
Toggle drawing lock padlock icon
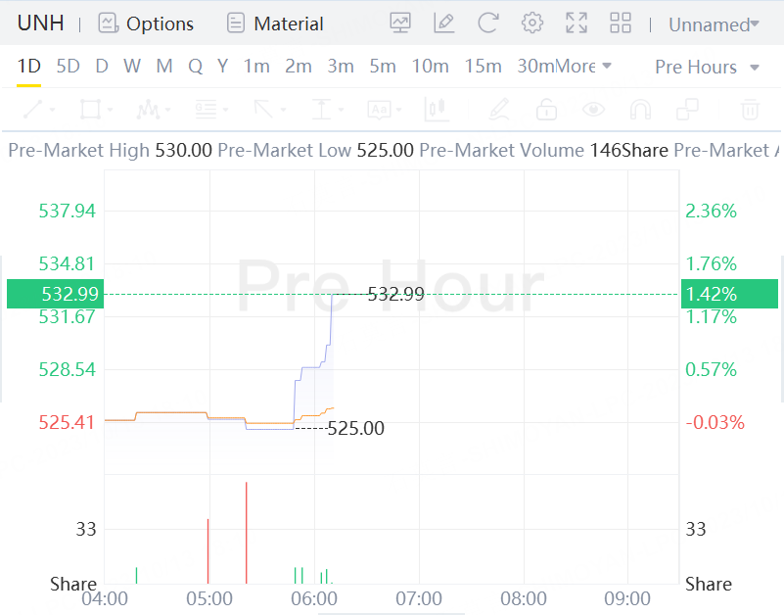pyautogui.click(x=546, y=109)
